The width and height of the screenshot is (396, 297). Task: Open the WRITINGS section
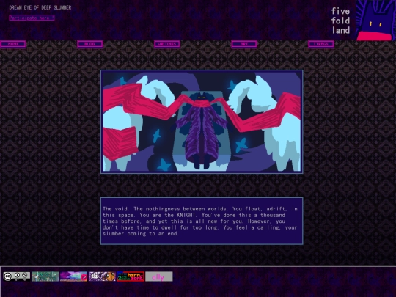point(167,44)
